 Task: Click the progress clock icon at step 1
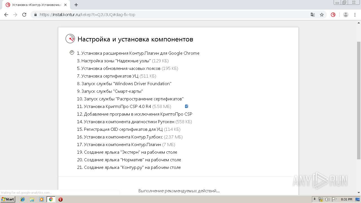[72, 53]
